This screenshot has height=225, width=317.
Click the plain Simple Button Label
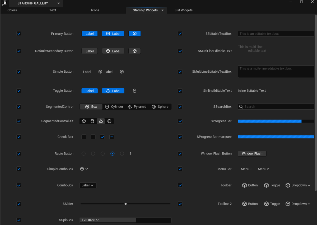click(87, 72)
